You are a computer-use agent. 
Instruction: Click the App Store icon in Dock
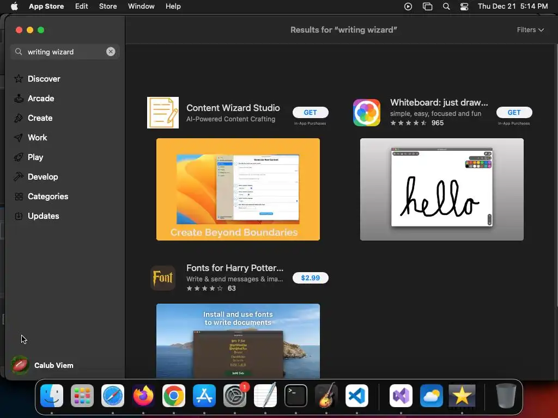(x=204, y=396)
